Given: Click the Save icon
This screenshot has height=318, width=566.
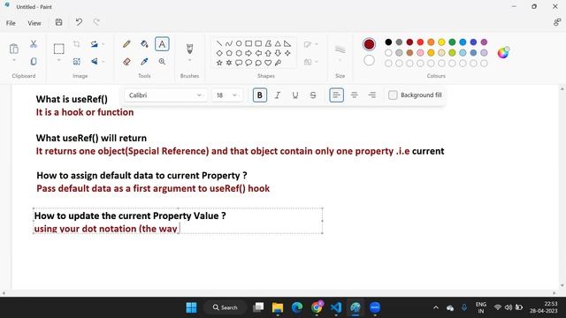Looking at the screenshot, I should 59,22.
